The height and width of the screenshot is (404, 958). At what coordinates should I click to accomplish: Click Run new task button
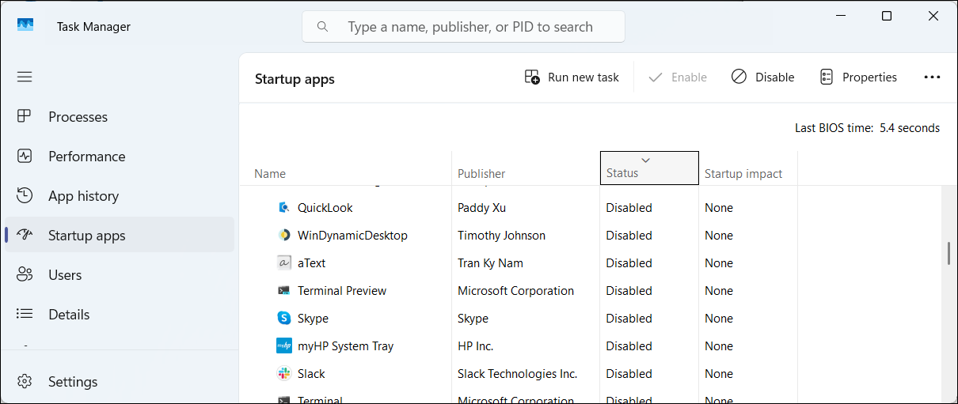coord(572,77)
